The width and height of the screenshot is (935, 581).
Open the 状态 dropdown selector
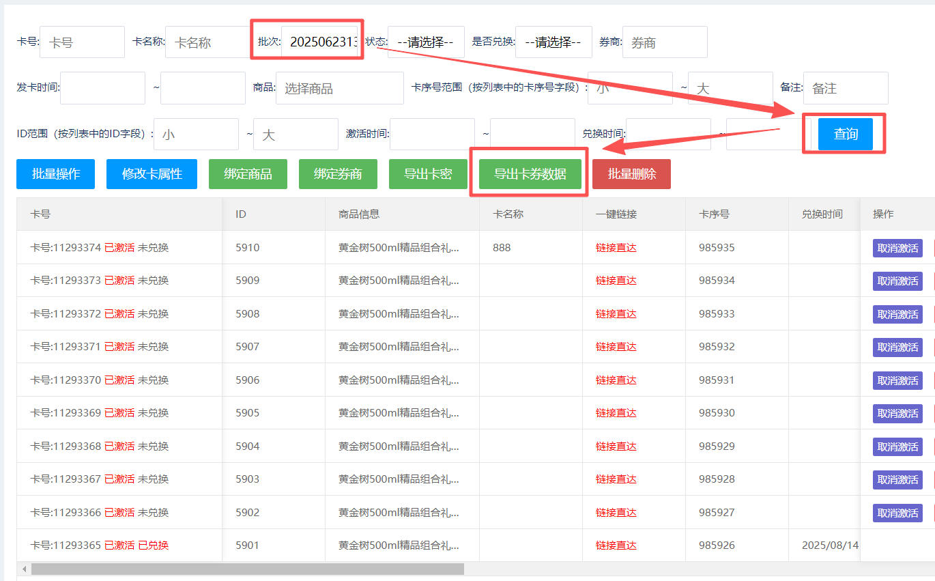(x=426, y=42)
